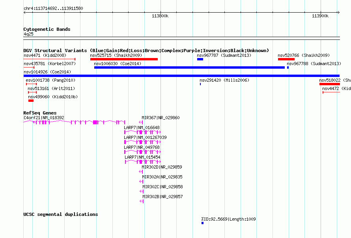Select the LARP7 NM_015454 transcript glyph

click(x=143, y=162)
